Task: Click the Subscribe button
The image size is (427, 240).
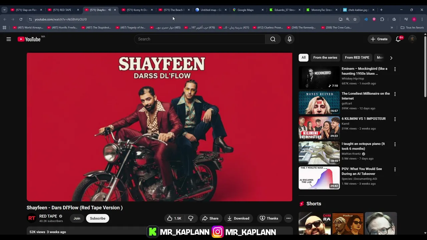Action: click(97, 218)
